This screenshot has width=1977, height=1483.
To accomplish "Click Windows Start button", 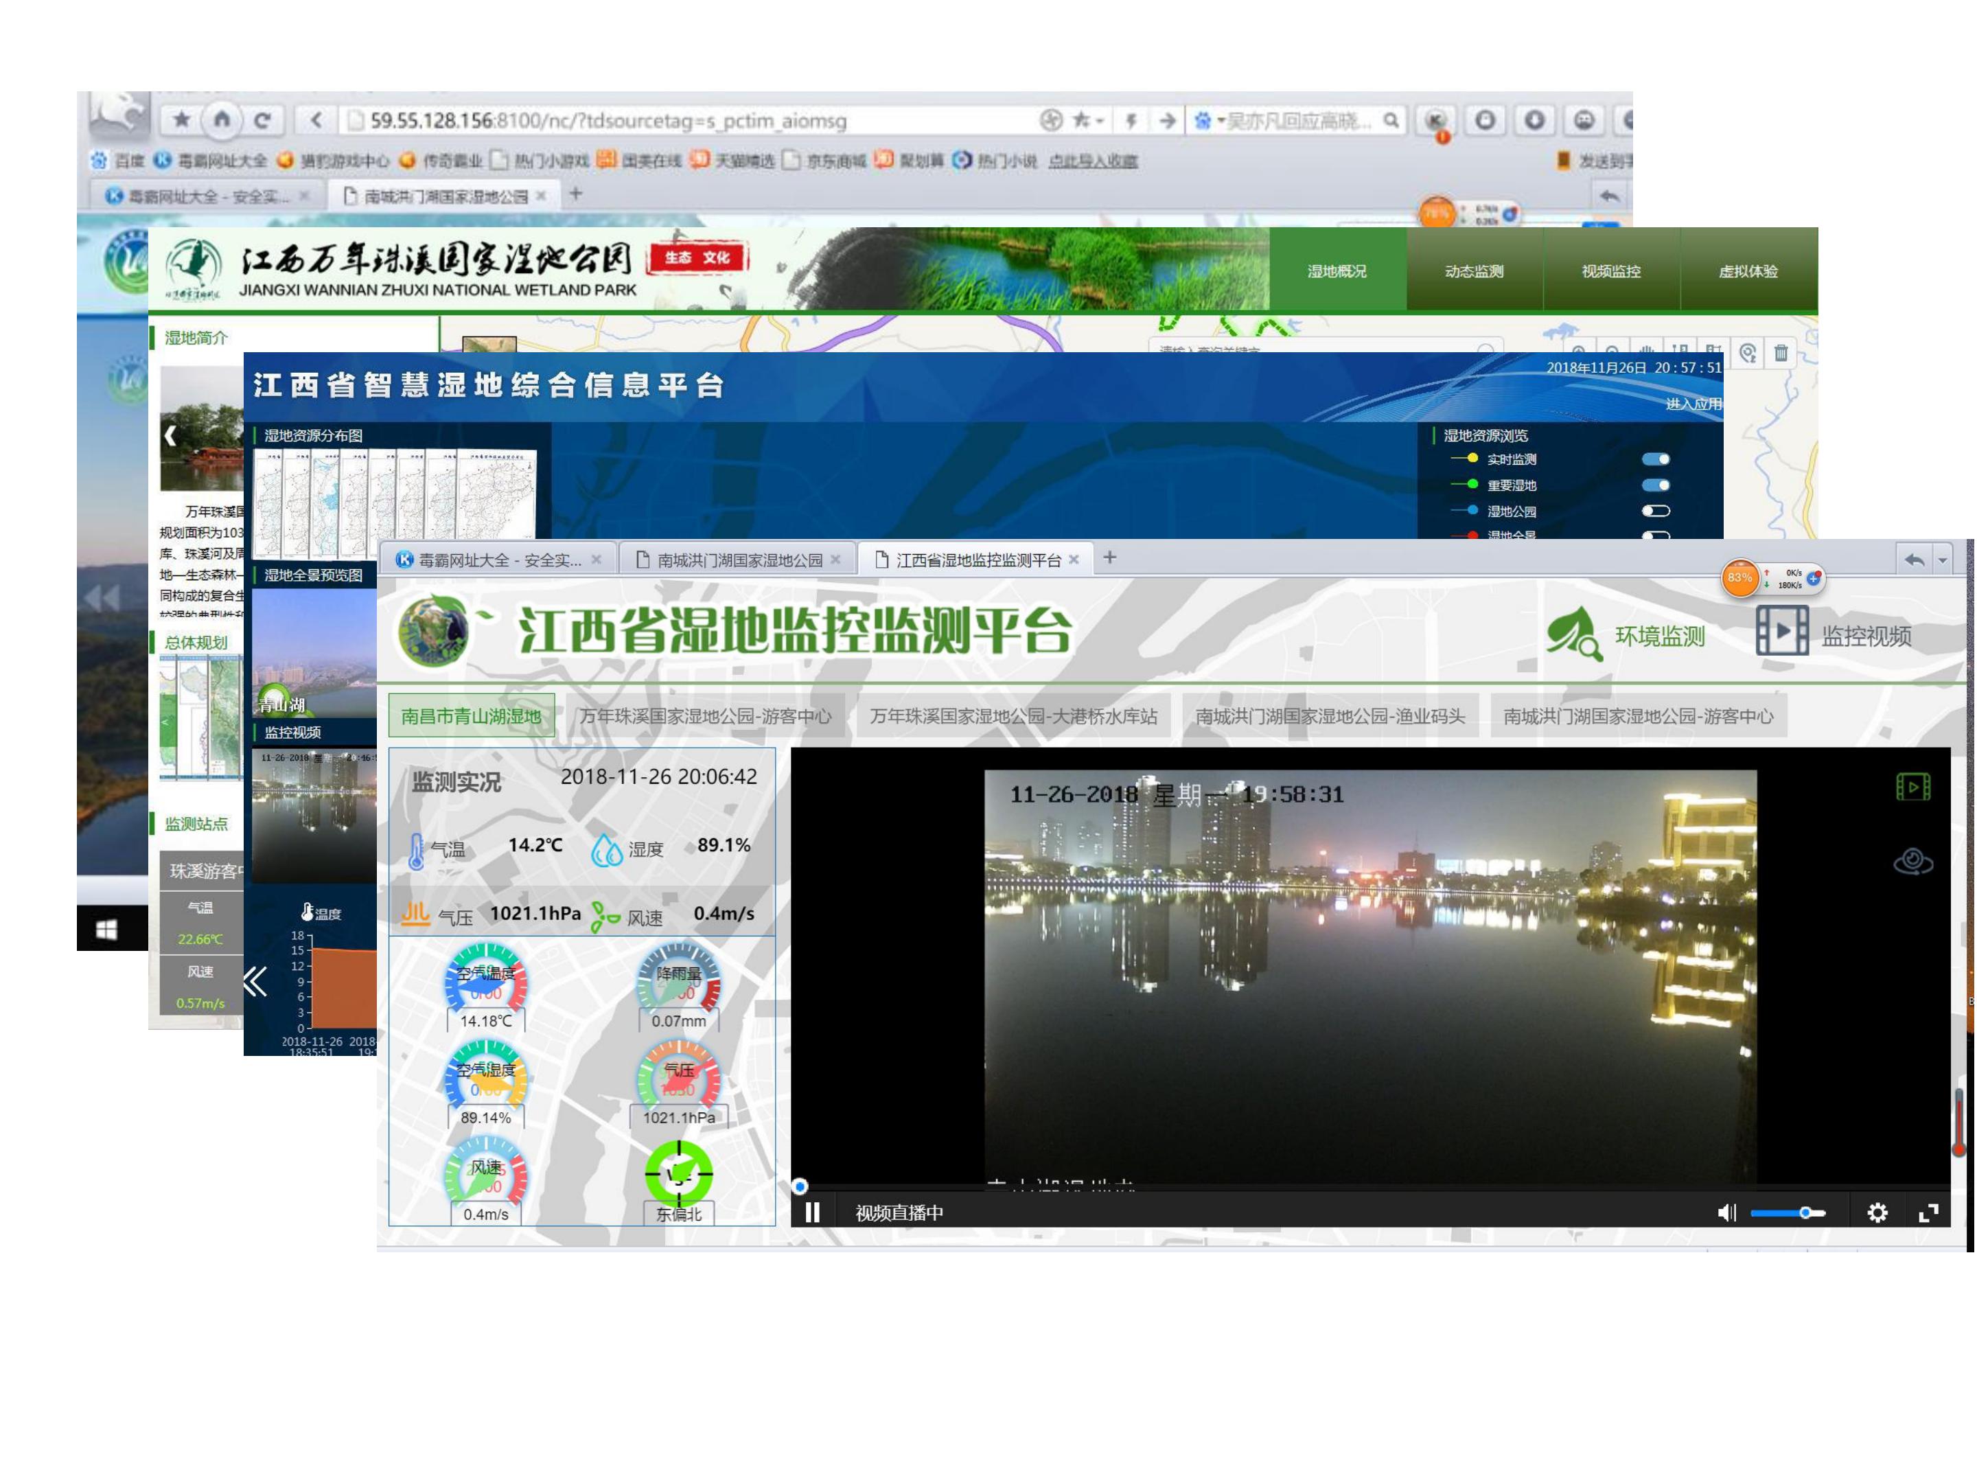I will (106, 930).
